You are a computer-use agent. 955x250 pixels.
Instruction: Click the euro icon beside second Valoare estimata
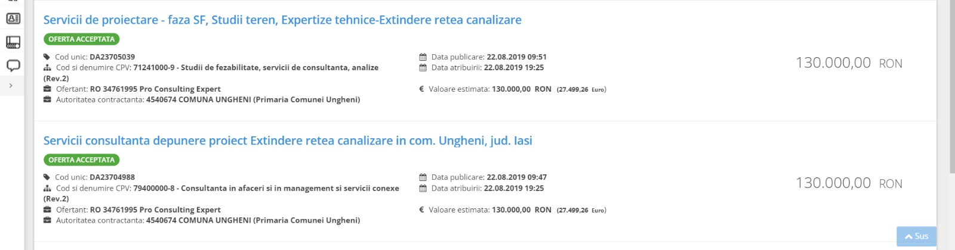421,210
